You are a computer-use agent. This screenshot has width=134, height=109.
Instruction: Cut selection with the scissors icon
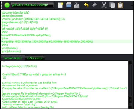(x=104, y=5)
